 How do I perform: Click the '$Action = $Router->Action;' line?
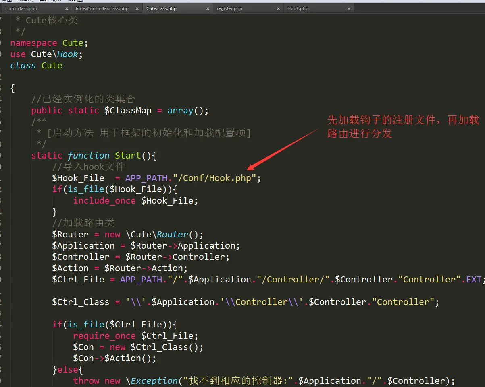coord(120,268)
